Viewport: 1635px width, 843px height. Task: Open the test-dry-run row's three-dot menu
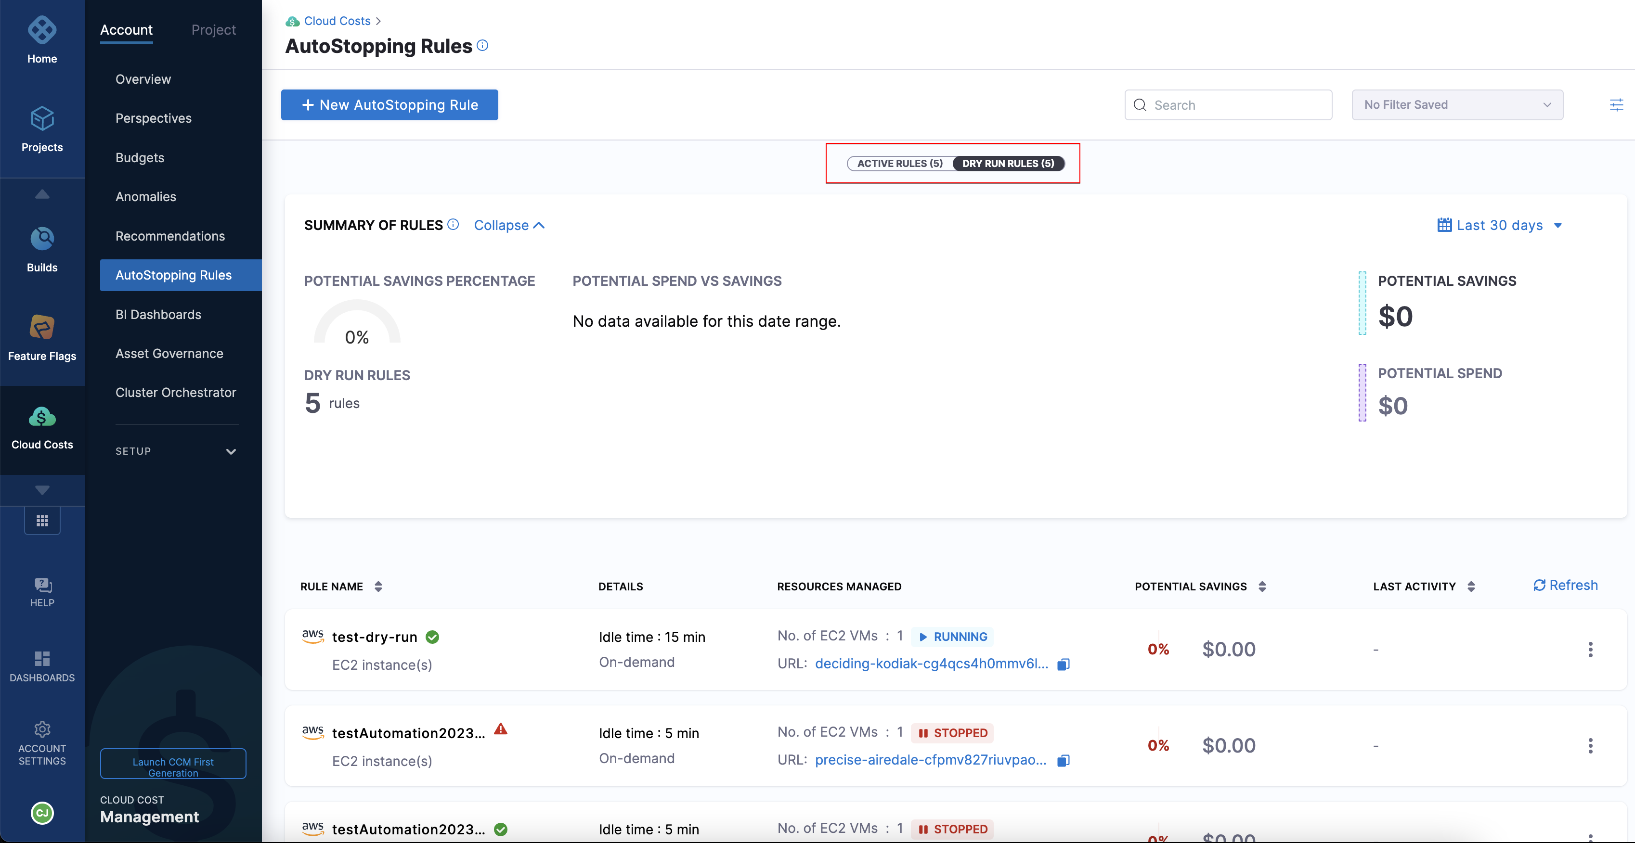(1590, 650)
